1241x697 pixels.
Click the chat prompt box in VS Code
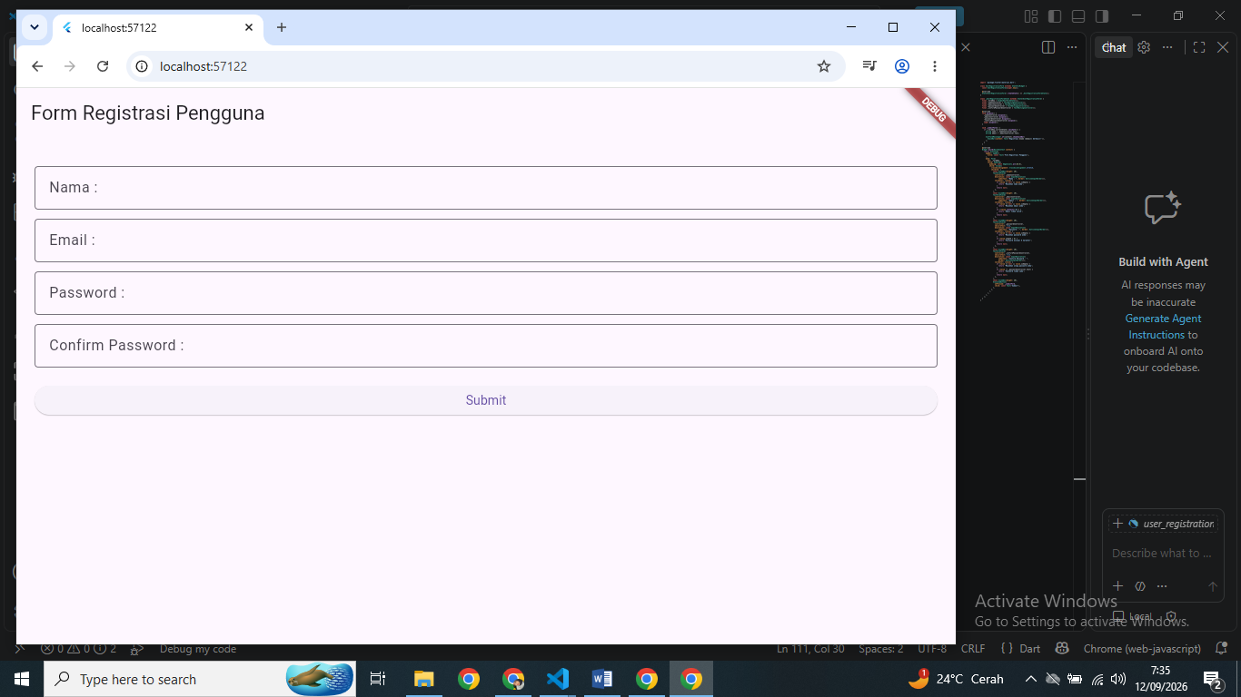(1163, 554)
